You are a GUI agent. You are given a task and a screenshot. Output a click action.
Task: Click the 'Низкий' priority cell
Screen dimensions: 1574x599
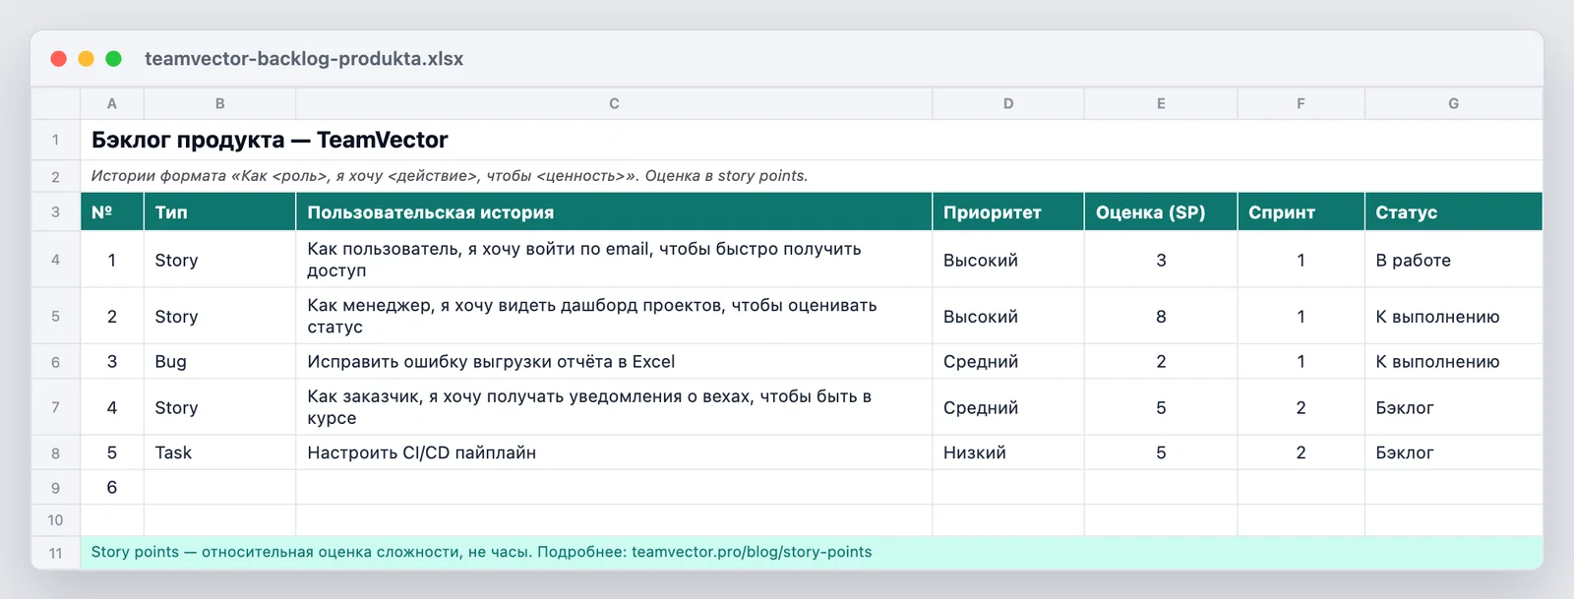coord(1008,452)
